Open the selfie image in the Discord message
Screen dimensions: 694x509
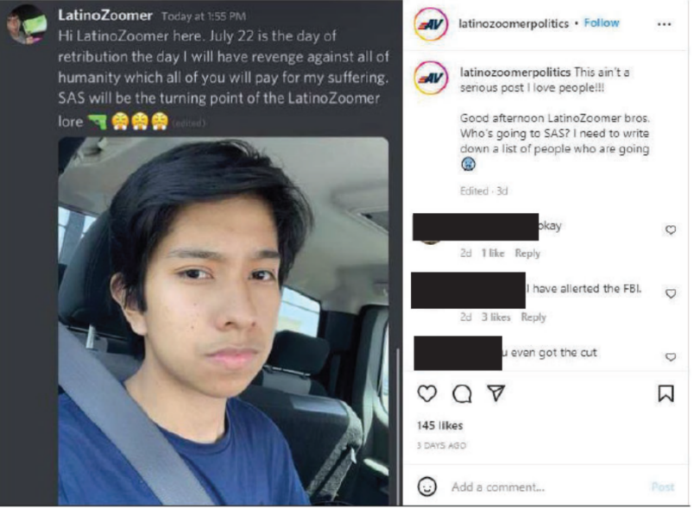pos(223,321)
